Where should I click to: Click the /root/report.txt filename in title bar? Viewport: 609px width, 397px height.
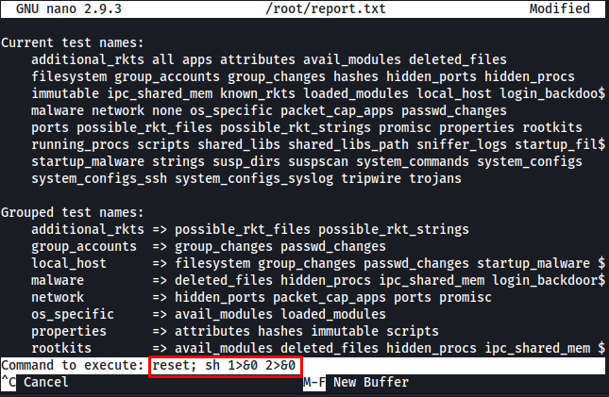pyautogui.click(x=326, y=8)
